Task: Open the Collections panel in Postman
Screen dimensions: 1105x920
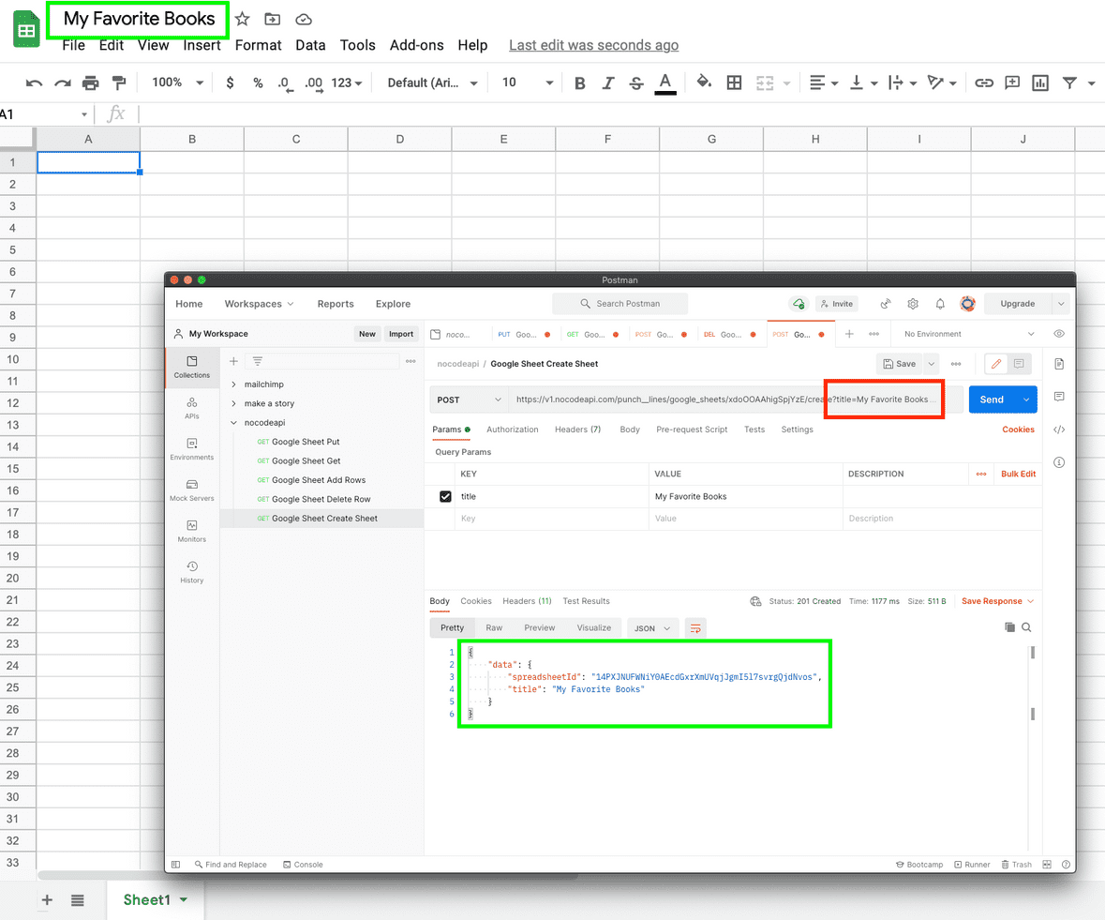Action: click(x=191, y=368)
